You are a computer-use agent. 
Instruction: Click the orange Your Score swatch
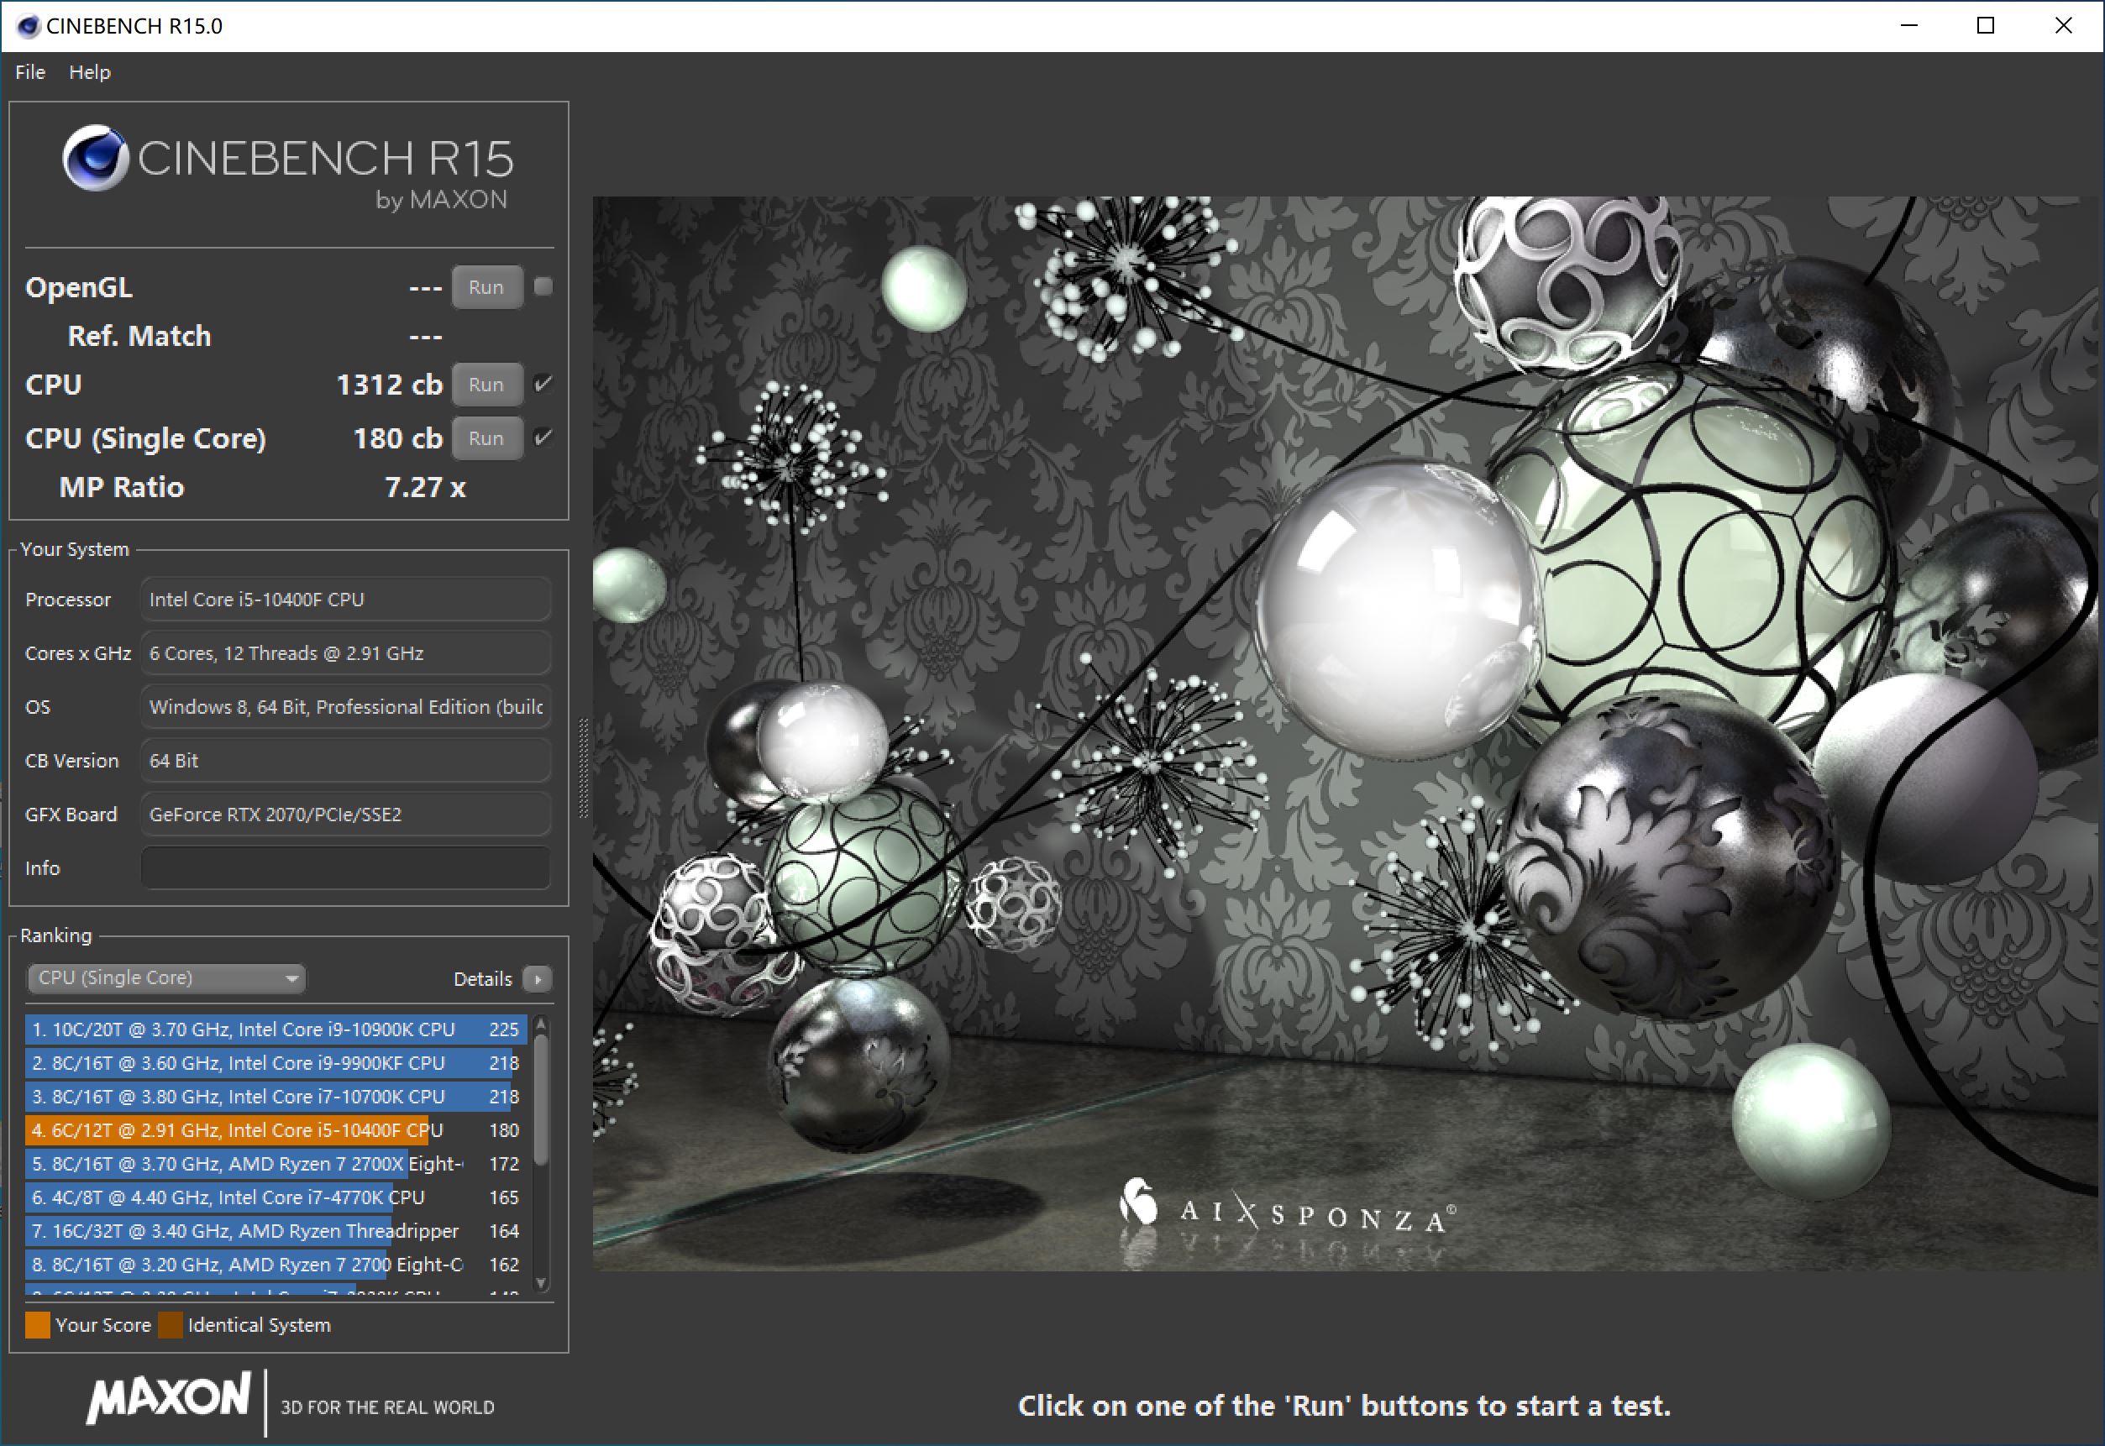pos(38,1324)
